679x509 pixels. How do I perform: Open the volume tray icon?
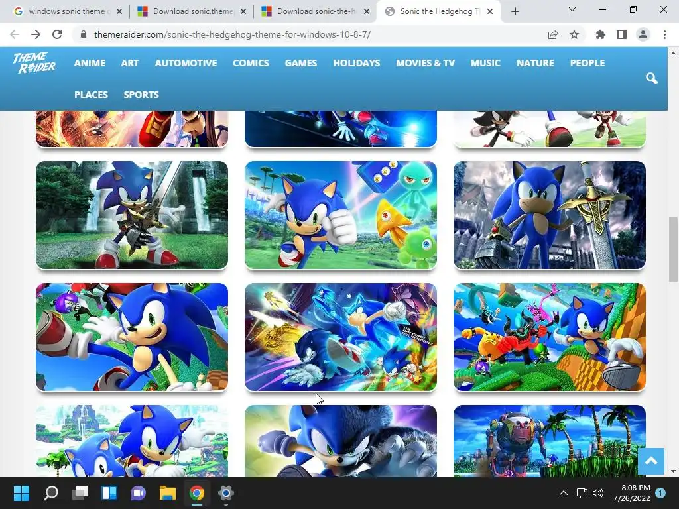tap(598, 493)
